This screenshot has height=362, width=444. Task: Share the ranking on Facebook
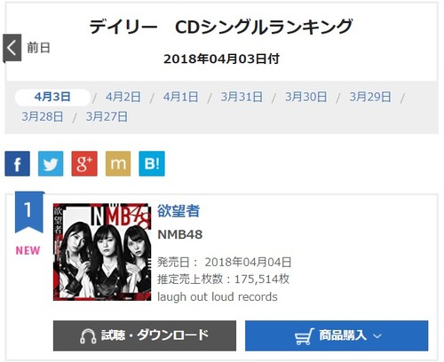click(x=17, y=163)
